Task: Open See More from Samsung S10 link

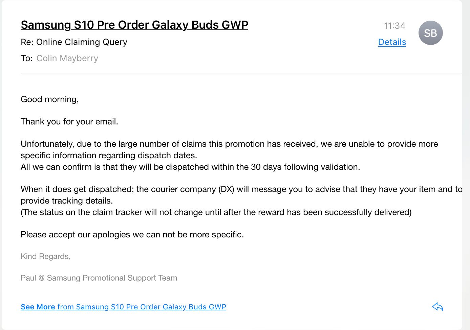Action: click(x=123, y=307)
